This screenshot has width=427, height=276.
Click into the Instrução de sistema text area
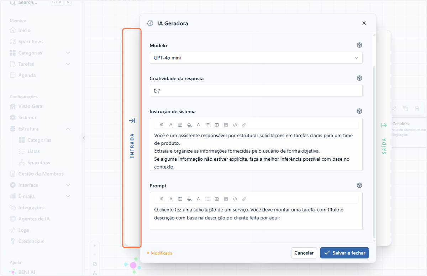(x=256, y=151)
